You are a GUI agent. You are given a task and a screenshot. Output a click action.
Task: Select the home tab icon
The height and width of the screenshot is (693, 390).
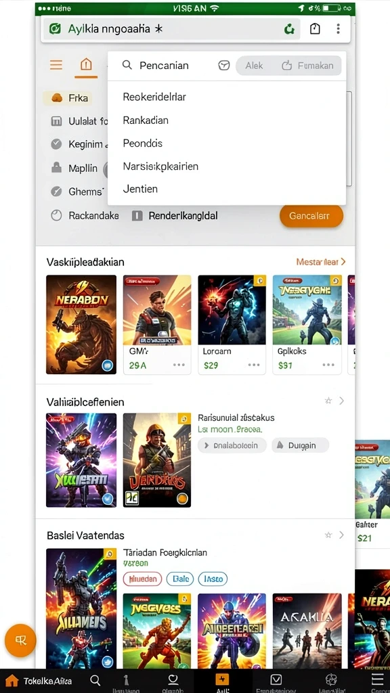[x=86, y=65]
